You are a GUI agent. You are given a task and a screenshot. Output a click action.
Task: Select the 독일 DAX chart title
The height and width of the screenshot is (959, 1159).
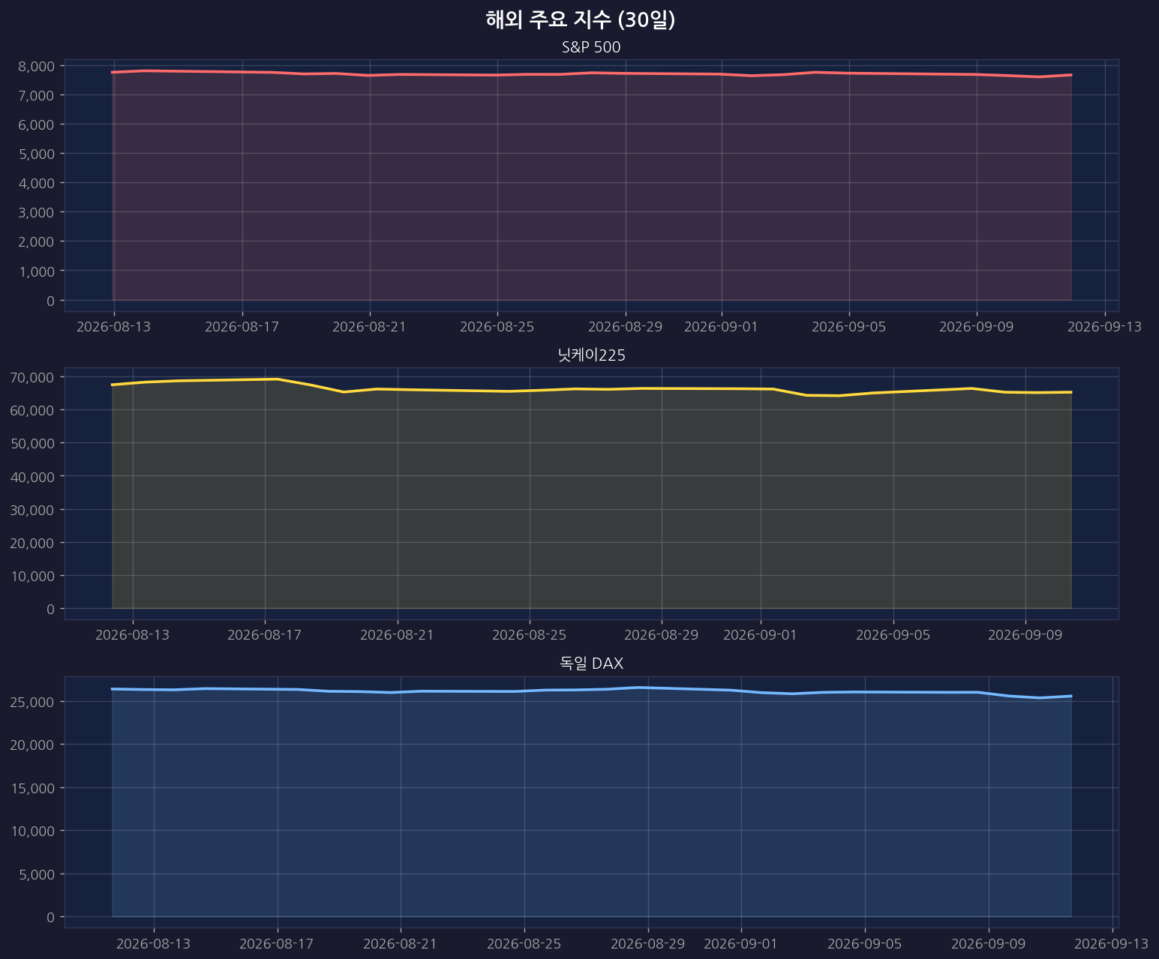[x=591, y=664]
